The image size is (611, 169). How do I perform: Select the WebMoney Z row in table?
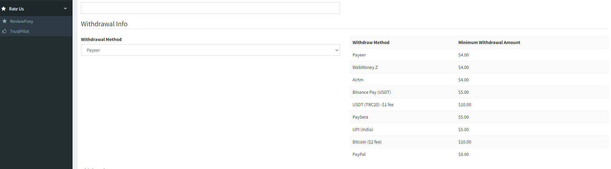click(x=365, y=67)
